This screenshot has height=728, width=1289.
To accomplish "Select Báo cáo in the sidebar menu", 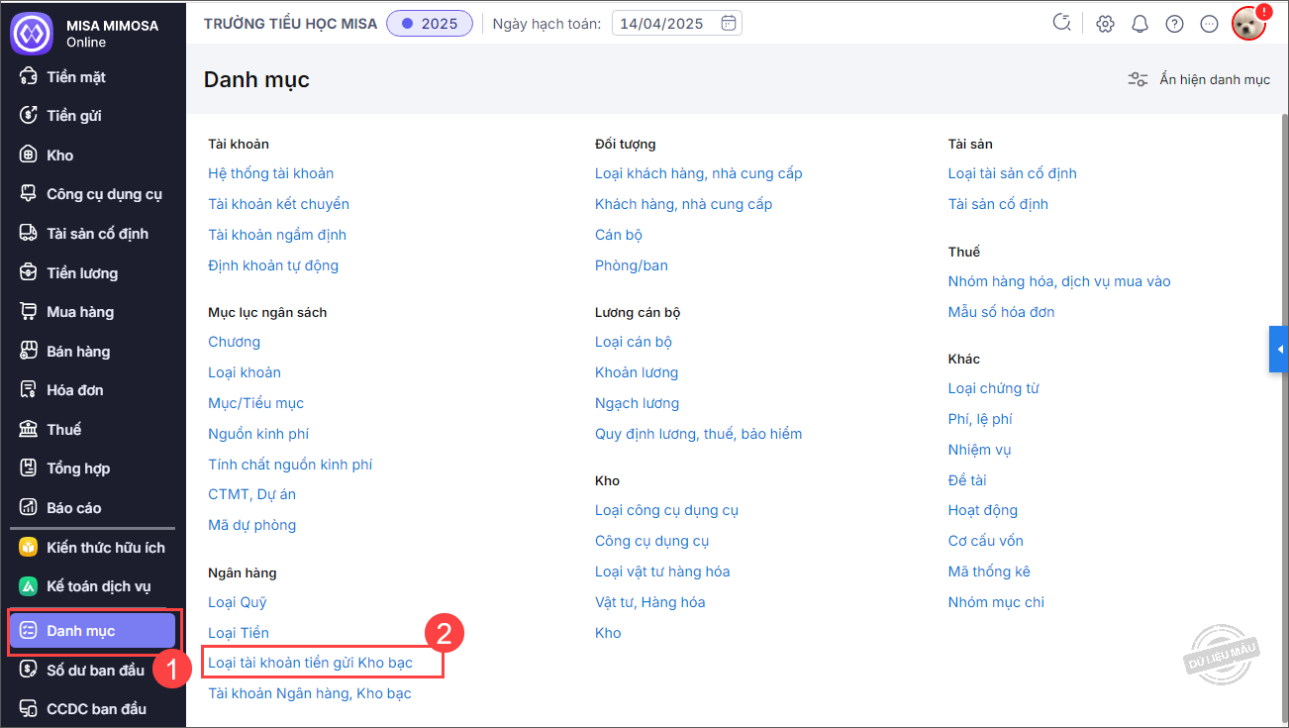I will (74, 508).
